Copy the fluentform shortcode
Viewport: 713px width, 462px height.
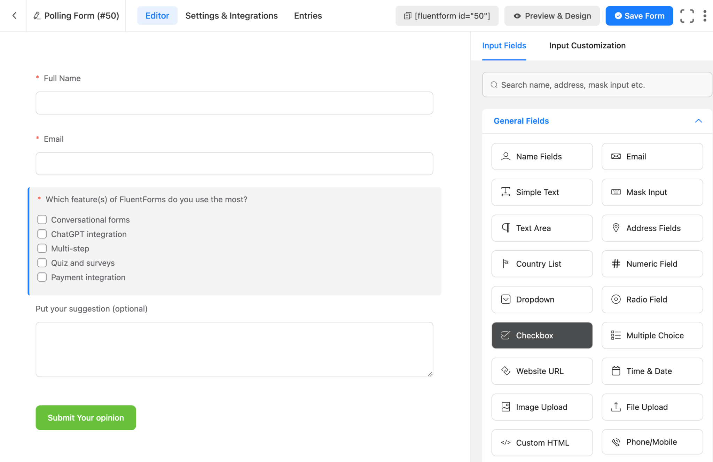[447, 16]
